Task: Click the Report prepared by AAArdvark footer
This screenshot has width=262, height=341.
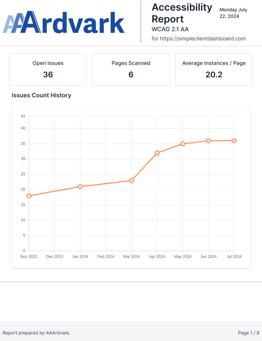Action: pos(36,333)
